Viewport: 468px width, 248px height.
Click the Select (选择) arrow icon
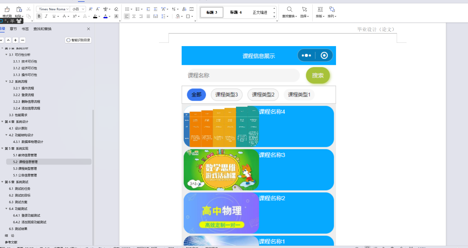pos(304,9)
